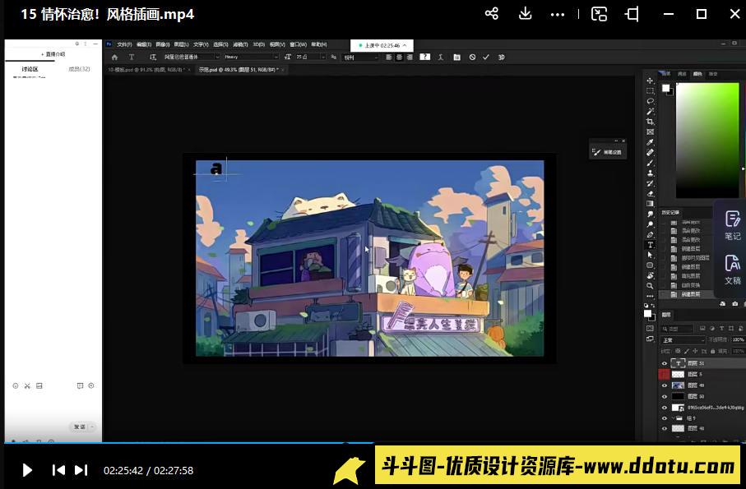
Task: Select the Gradient tool
Action: click(650, 204)
